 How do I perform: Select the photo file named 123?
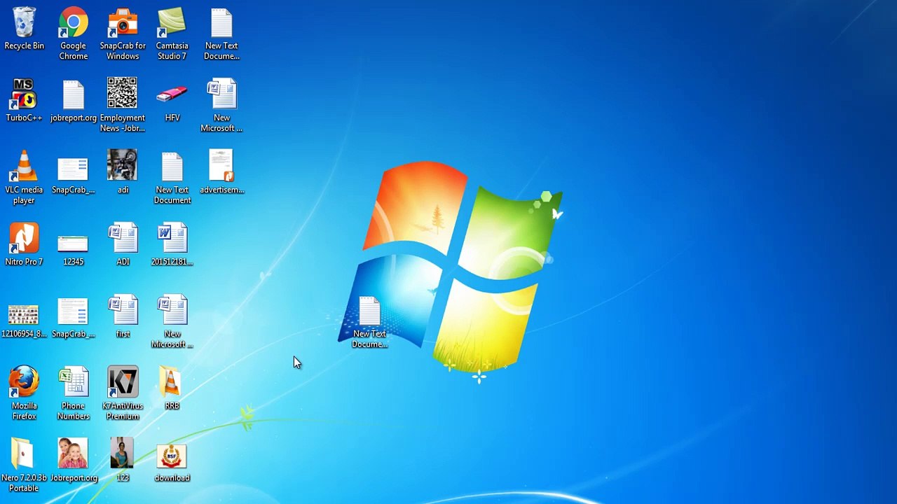pos(123,461)
